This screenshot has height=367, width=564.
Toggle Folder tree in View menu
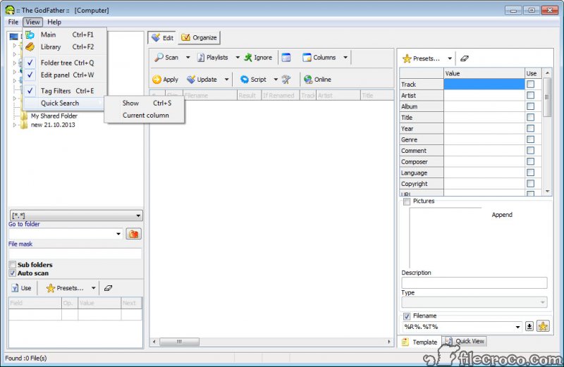[65, 63]
